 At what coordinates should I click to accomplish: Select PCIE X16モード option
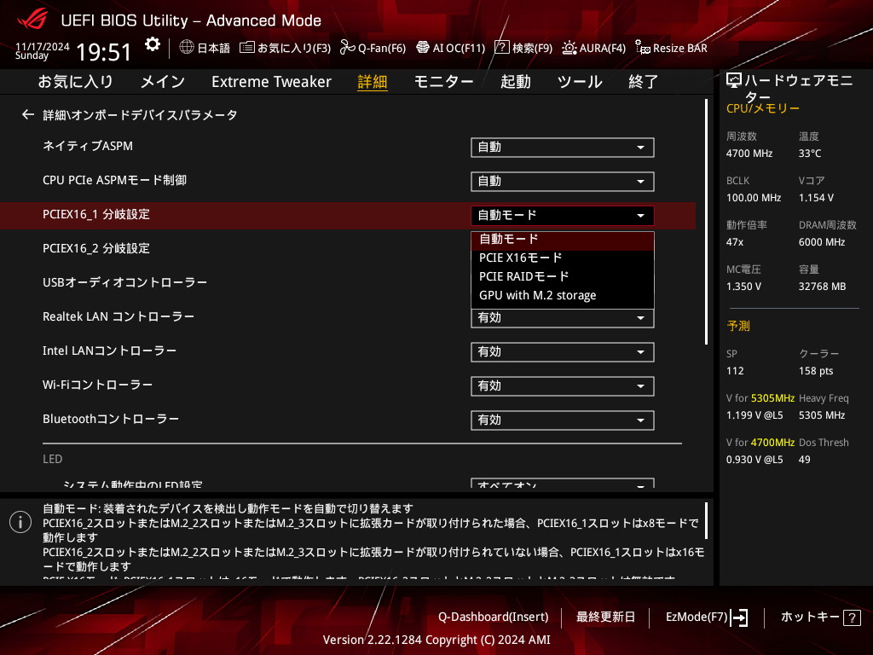(x=563, y=258)
